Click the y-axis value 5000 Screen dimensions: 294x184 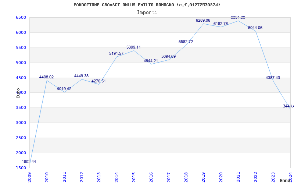[21, 63]
